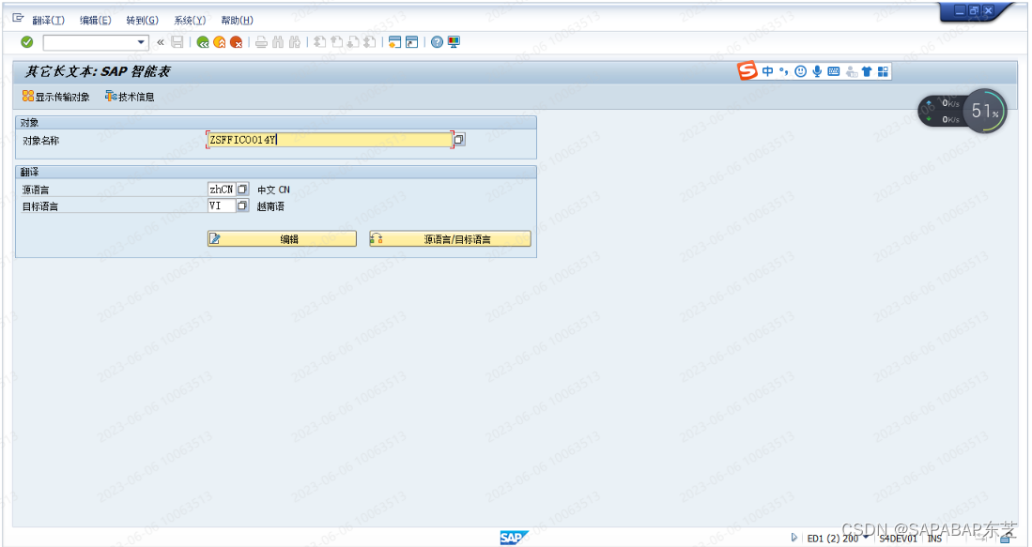Screen dimensions: 1032x547
Task: Open the window system menu icon
Action: pyautogui.click(x=18, y=19)
